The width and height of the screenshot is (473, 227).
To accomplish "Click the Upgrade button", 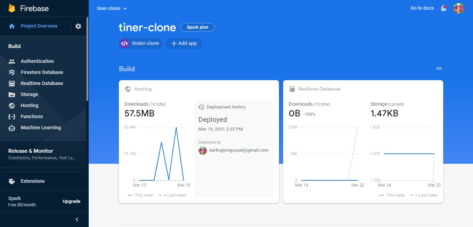I will pyautogui.click(x=71, y=201).
